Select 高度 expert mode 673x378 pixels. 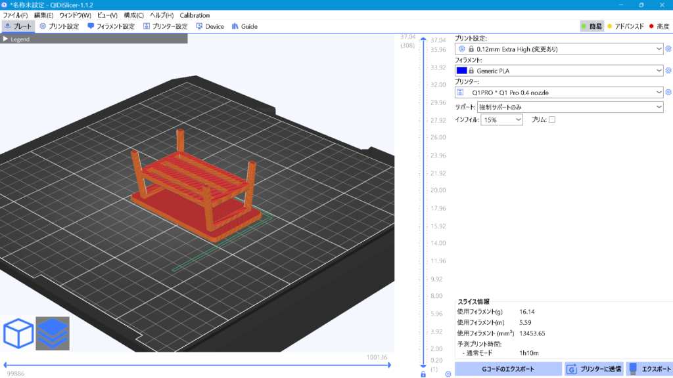tap(659, 27)
